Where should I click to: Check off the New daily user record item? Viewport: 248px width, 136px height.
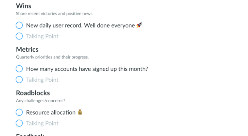(x=19, y=25)
